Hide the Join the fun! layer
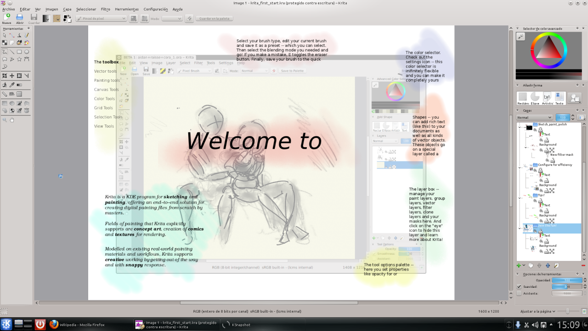Viewport: 588px width, 331px height. coord(535,231)
